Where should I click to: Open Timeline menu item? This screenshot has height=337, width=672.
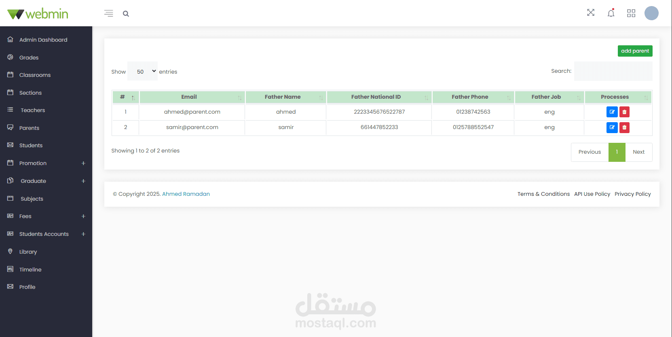click(x=30, y=269)
